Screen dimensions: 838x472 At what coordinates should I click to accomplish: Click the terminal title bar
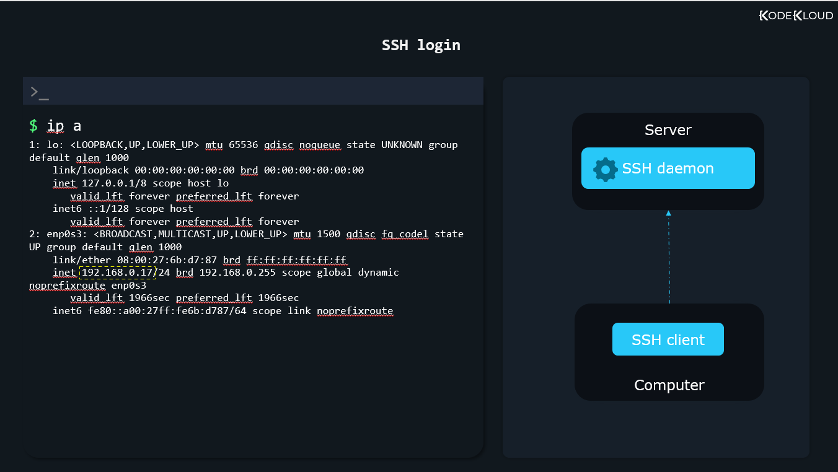point(253,90)
